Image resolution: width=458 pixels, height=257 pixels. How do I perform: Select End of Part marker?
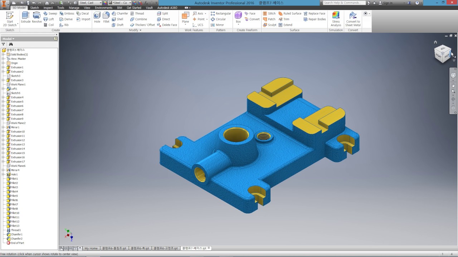pos(17,243)
